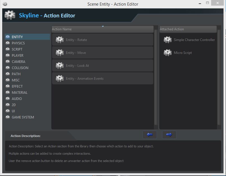This screenshot has height=176, width=226.
Task: Click the Action Name list scrollbar
Action: pyautogui.click(x=156, y=77)
